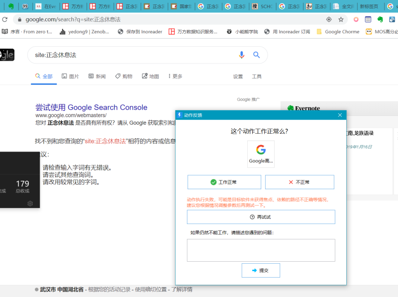Switch to the 知 Zhihu tab
Screen dimensions: 398x297
point(316,6)
